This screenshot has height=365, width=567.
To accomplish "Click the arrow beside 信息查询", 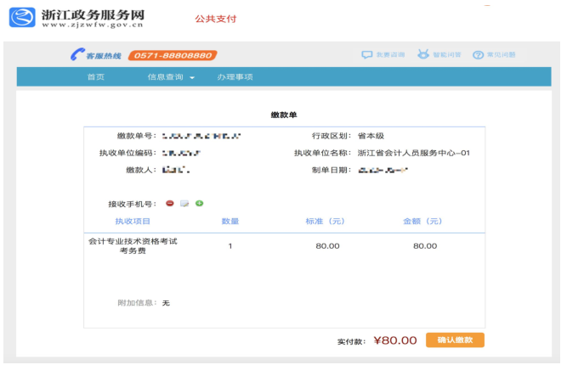I will [192, 78].
